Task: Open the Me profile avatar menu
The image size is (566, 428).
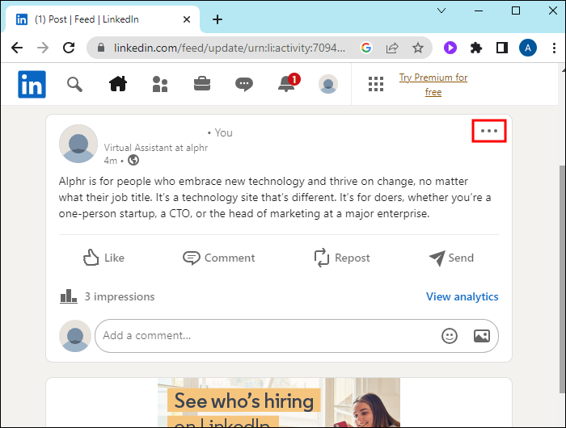Action: (x=328, y=84)
